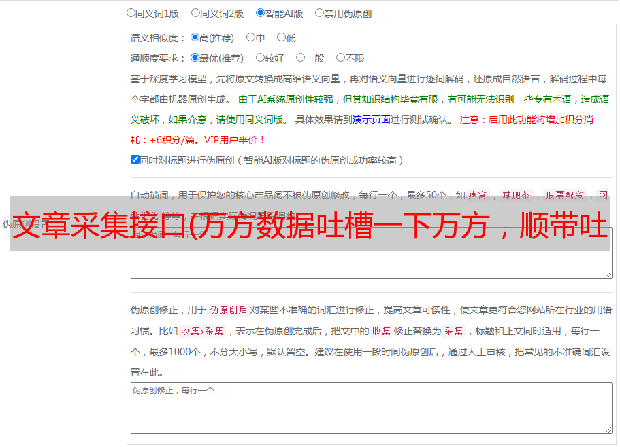Select the 同义词2版 radio option
The height and width of the screenshot is (447, 620).
(195, 13)
